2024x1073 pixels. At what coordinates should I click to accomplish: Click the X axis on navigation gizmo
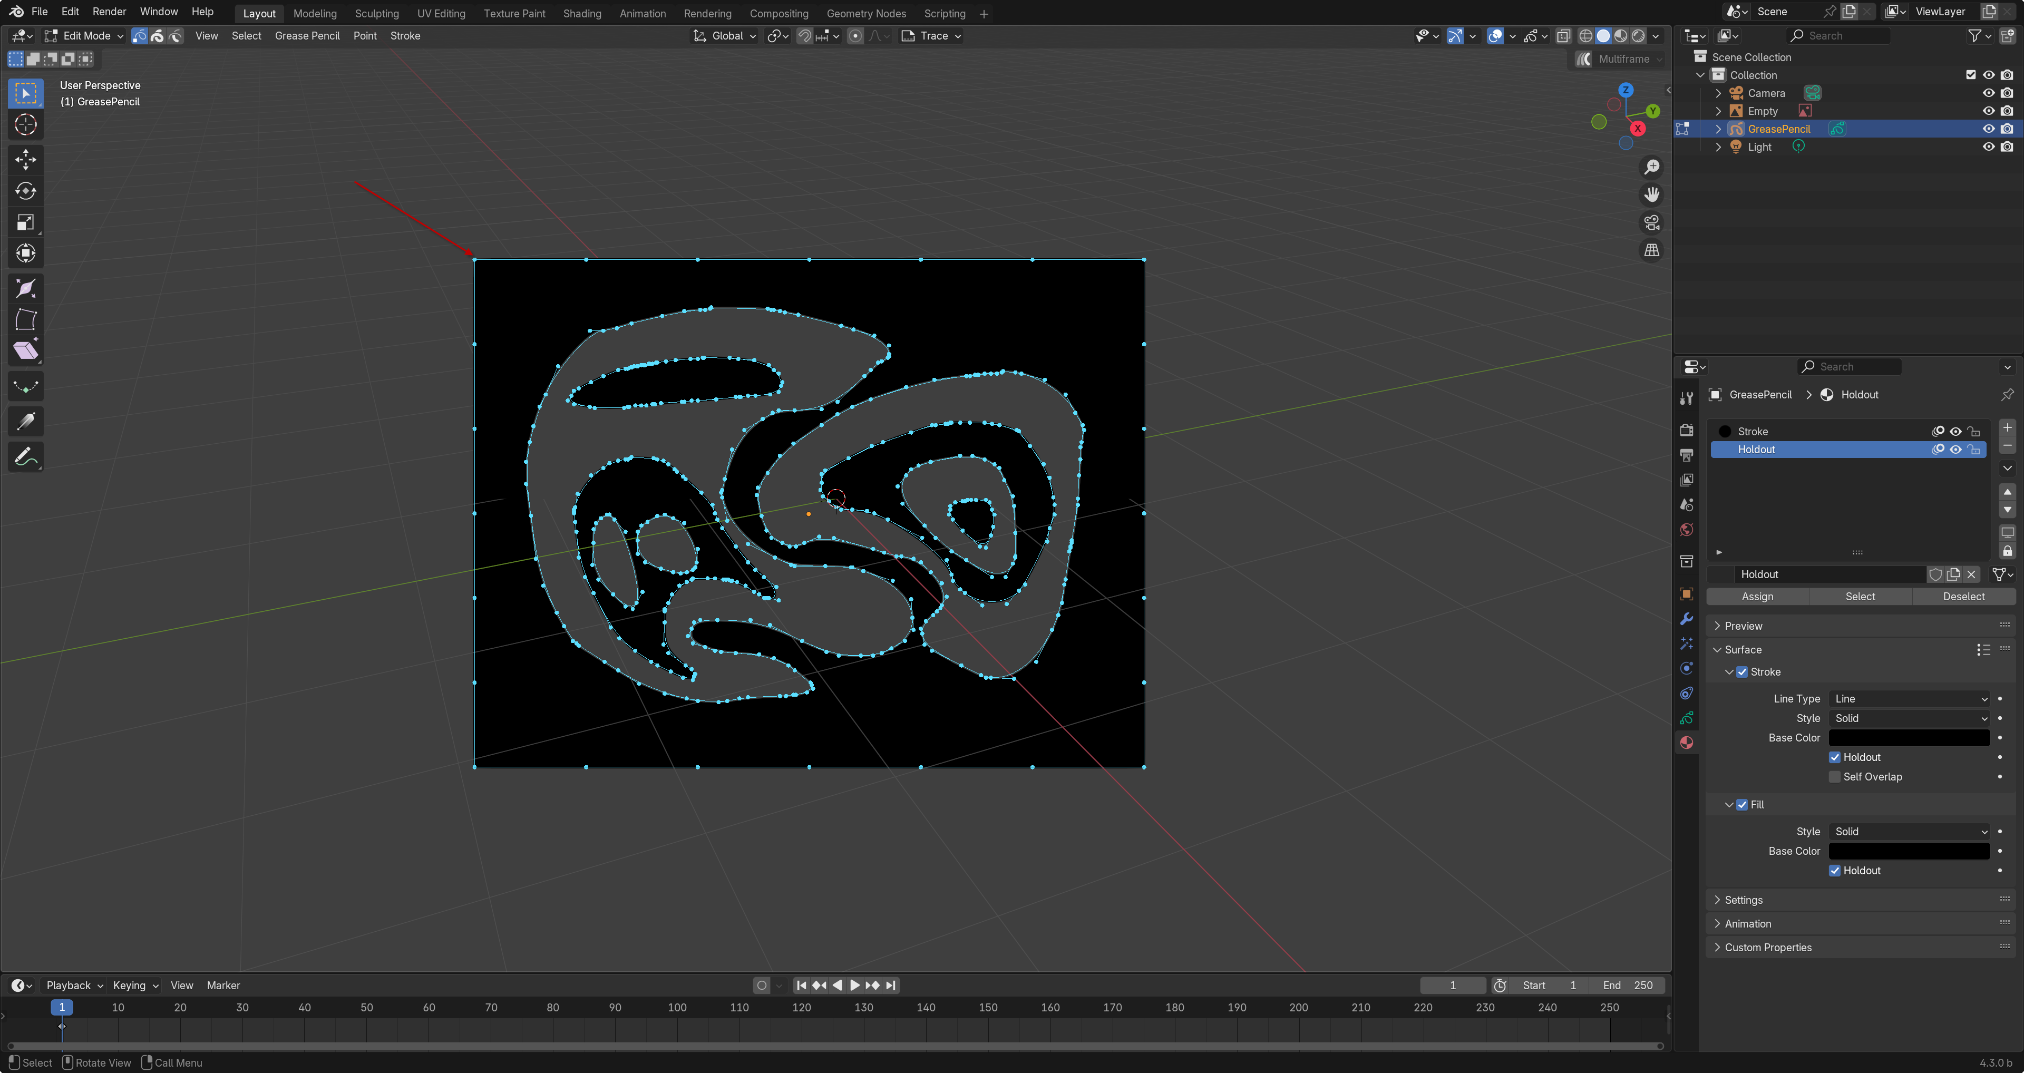pos(1638,128)
